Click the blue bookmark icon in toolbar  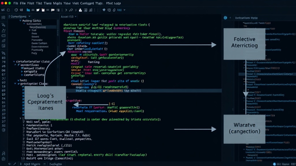point(28,10)
